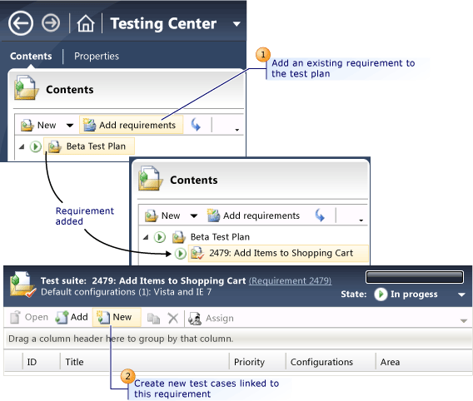Viewport: 473px width, 401px height.
Task: Open the Requirement 2479 link
Action: click(290, 281)
